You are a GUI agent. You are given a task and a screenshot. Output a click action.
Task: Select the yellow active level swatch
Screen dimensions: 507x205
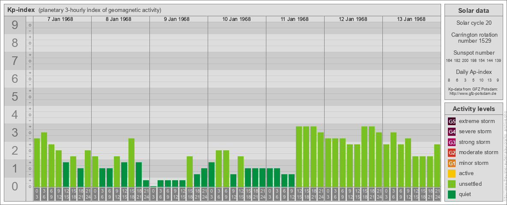pos(452,173)
